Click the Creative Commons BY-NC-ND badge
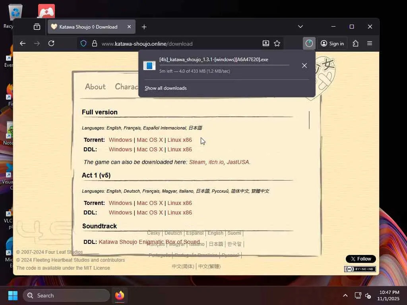The width and height of the screenshot is (407, 305). coord(360,269)
